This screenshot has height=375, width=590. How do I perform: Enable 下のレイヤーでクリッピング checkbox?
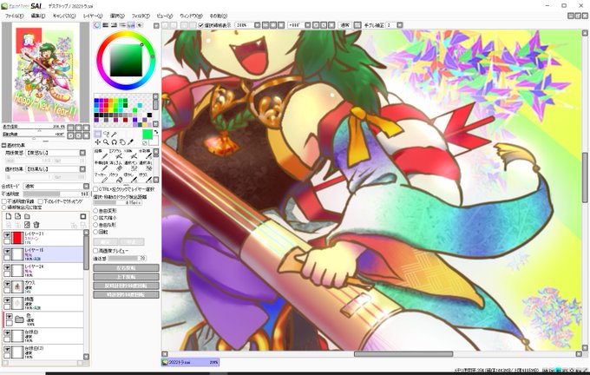[x=40, y=201]
